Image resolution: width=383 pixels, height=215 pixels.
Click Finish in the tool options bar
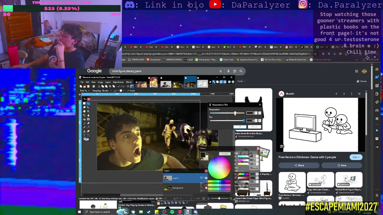click(131, 90)
